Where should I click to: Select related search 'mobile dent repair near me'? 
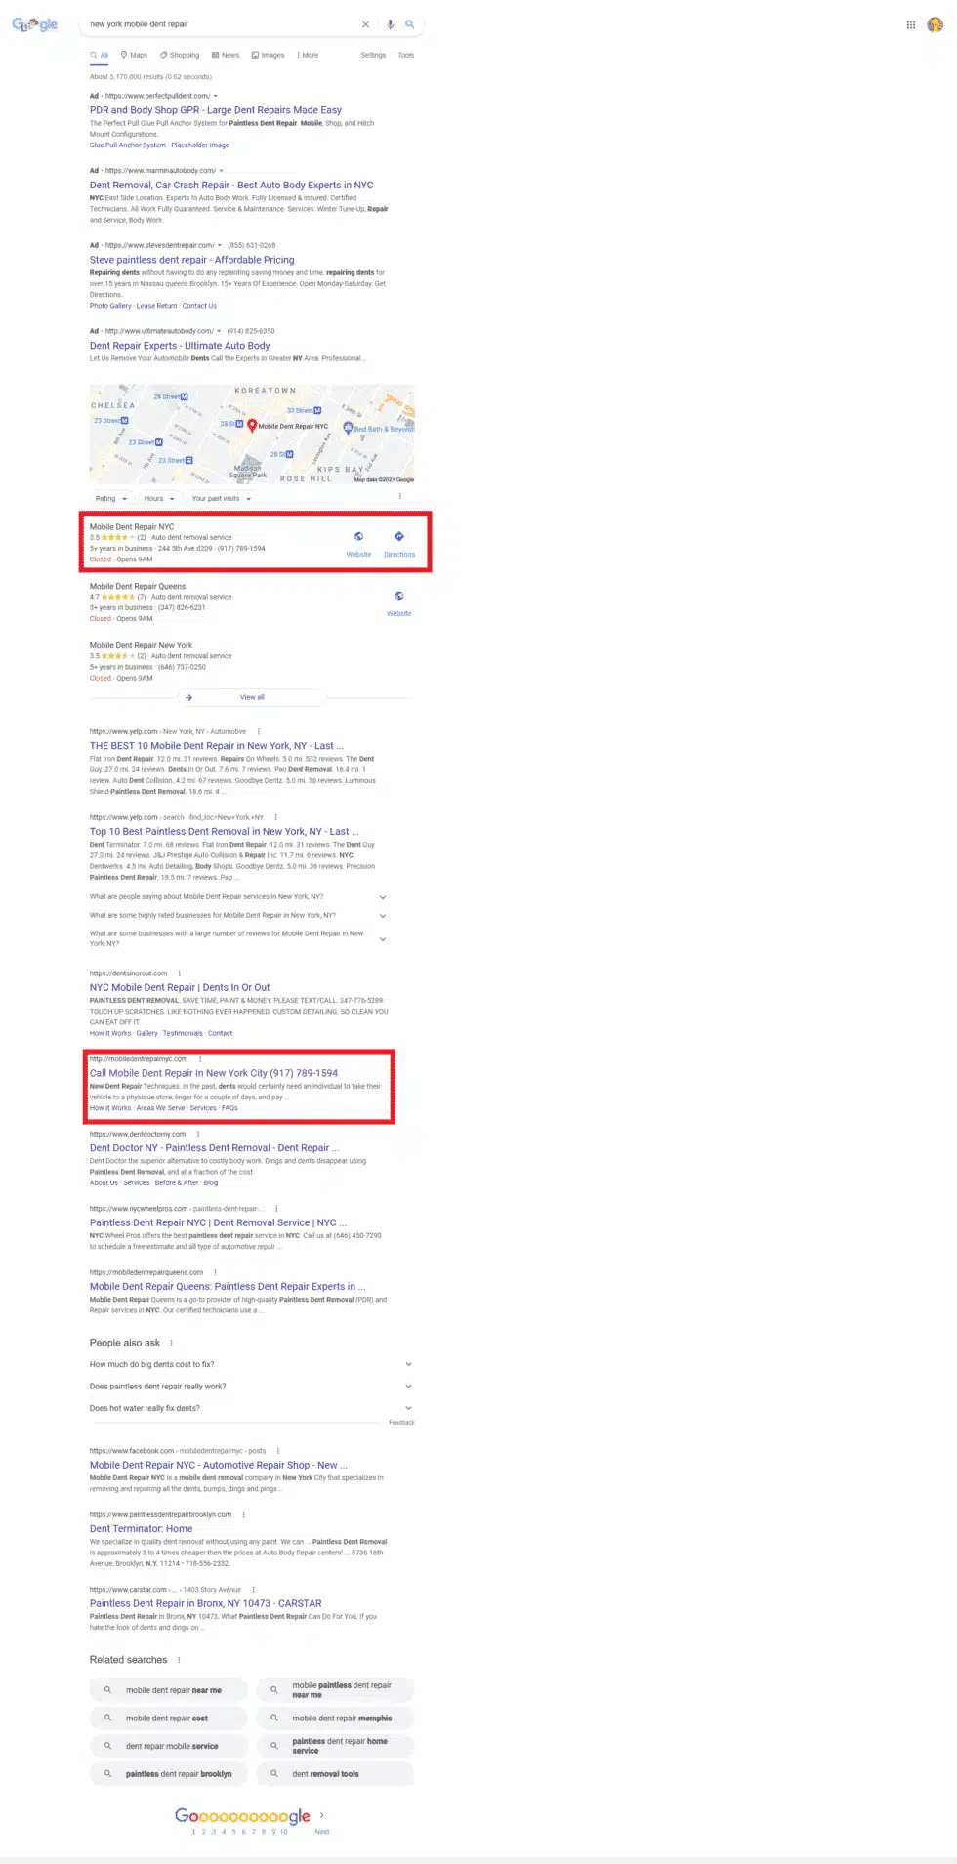coord(169,1690)
